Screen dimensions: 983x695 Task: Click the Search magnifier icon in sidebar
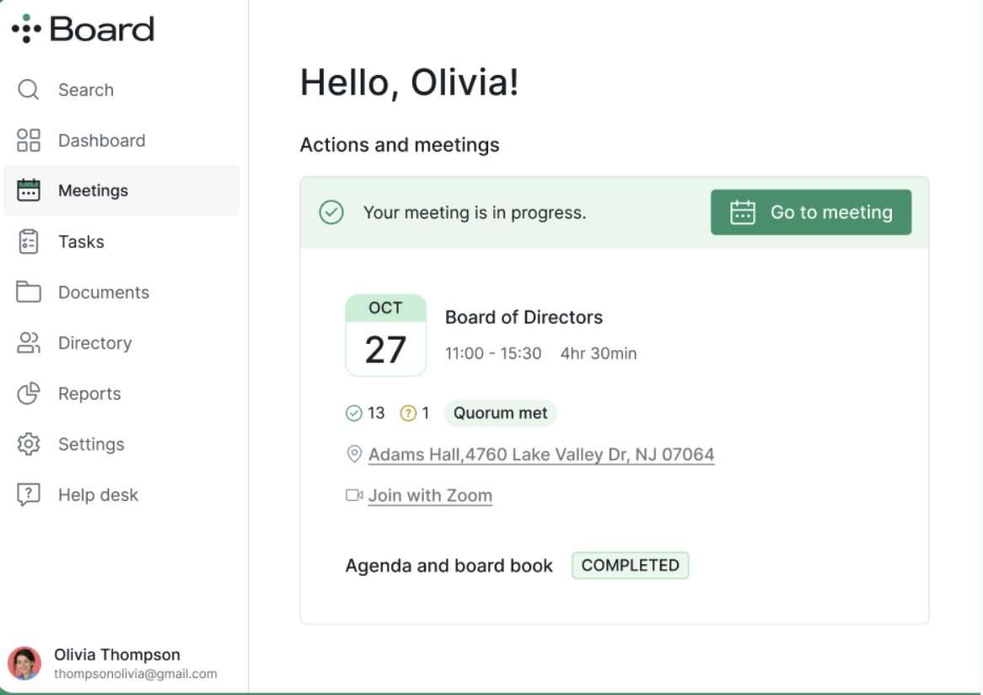pos(29,90)
